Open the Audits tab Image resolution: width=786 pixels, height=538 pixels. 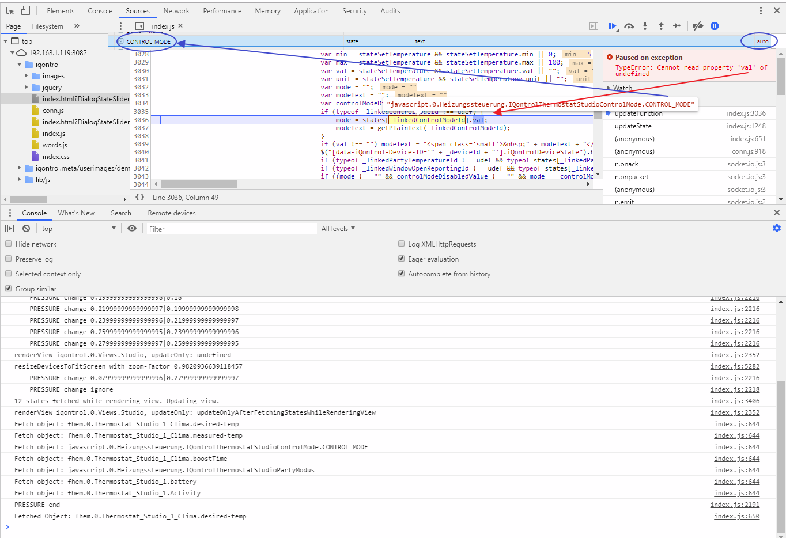[x=390, y=10]
